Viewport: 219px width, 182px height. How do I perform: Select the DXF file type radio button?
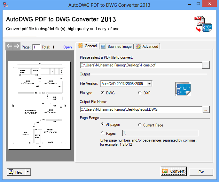point(140,93)
